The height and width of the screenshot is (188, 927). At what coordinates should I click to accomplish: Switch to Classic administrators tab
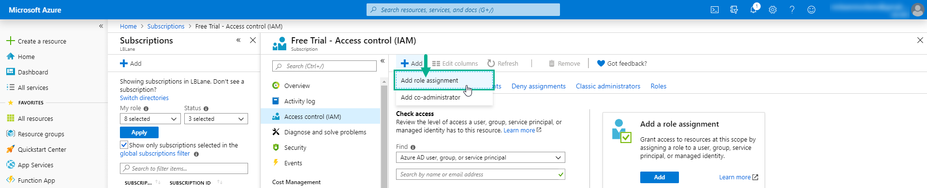[x=608, y=86]
